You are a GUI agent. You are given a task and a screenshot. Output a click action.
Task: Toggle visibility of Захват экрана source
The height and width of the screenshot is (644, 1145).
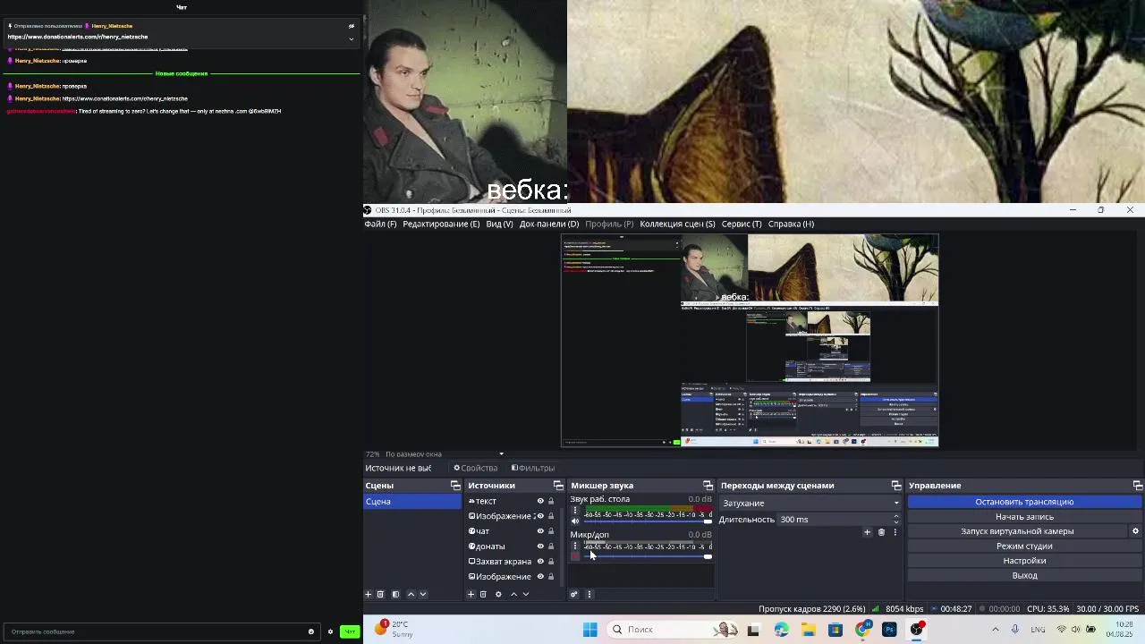540,562
